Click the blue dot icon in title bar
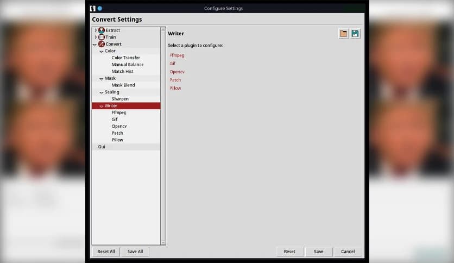 click(100, 8)
